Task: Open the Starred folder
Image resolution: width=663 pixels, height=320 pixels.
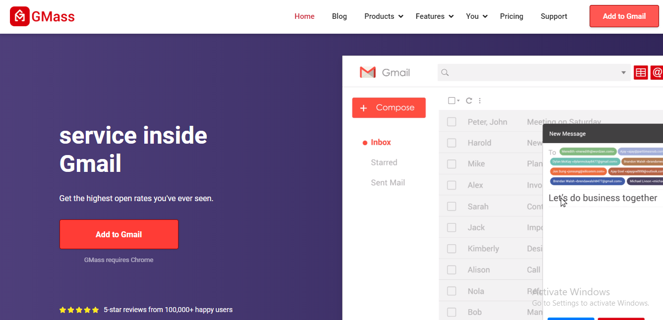Action: tap(384, 162)
